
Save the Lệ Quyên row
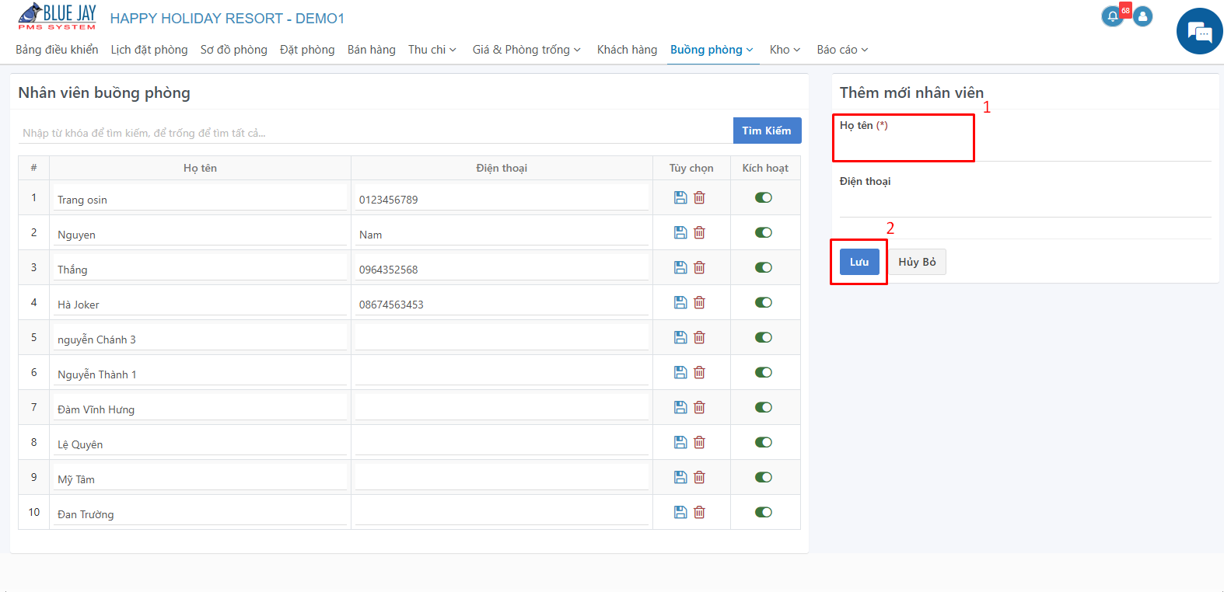(x=680, y=442)
